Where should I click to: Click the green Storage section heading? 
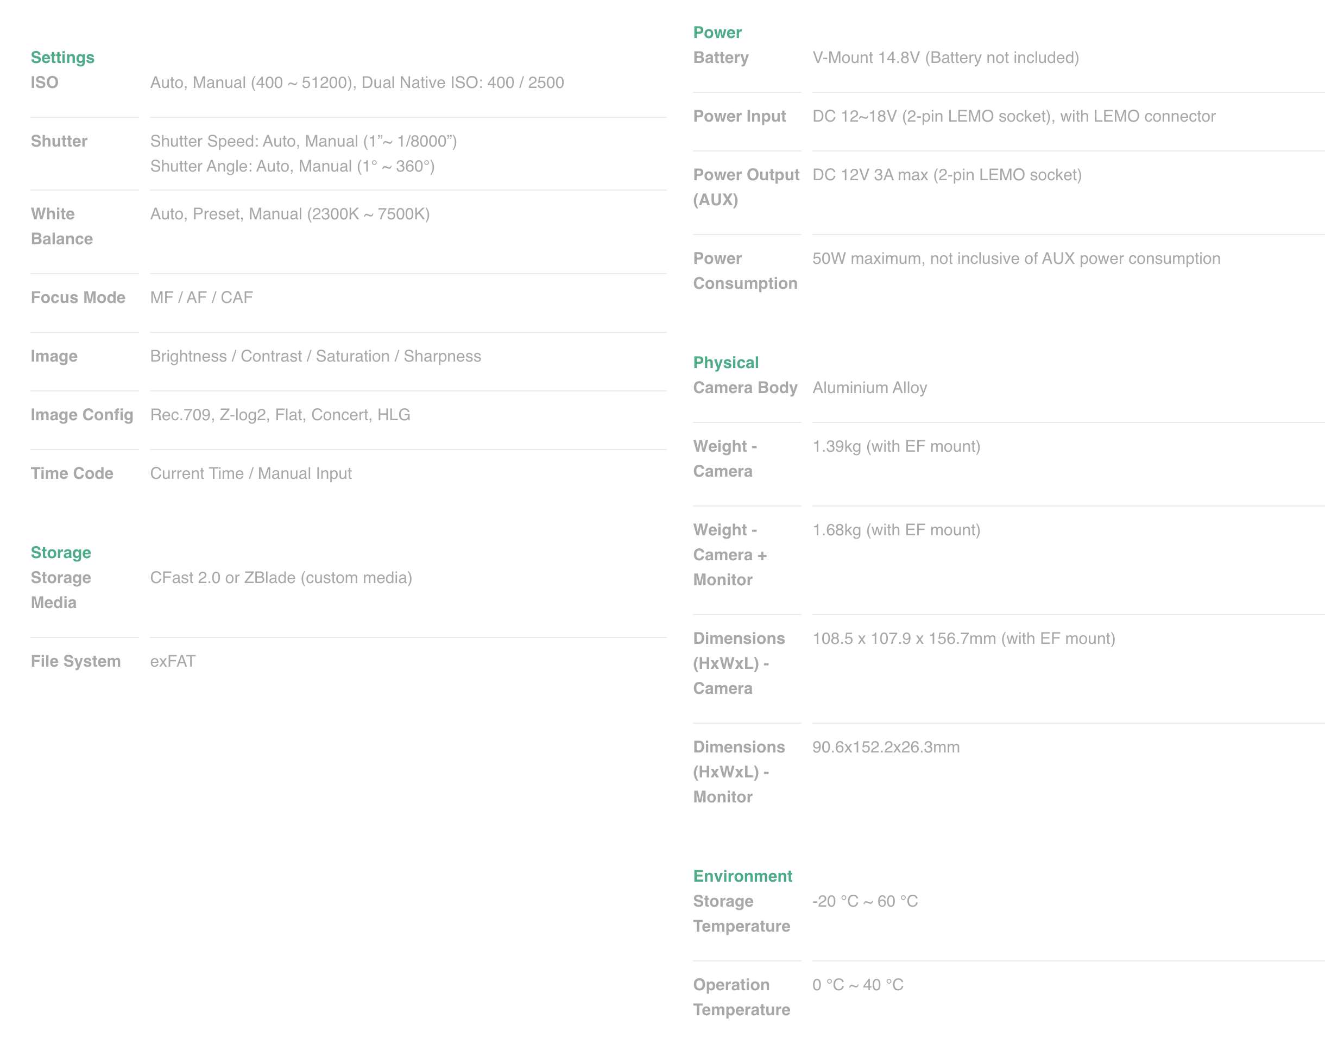tap(61, 552)
